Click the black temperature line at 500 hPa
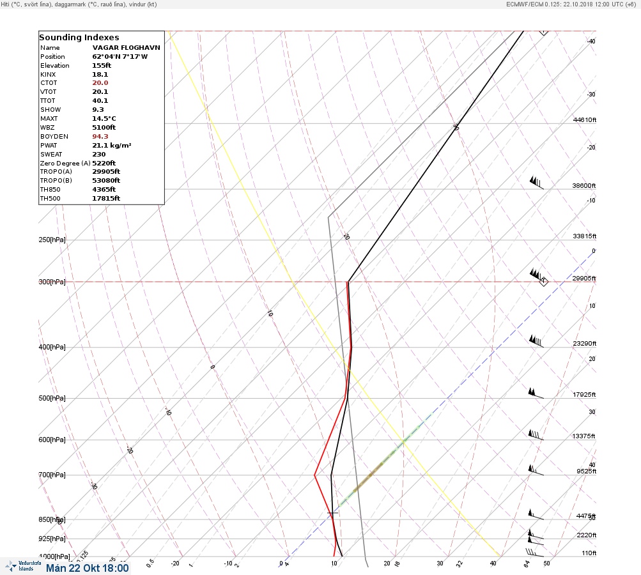 (347, 398)
